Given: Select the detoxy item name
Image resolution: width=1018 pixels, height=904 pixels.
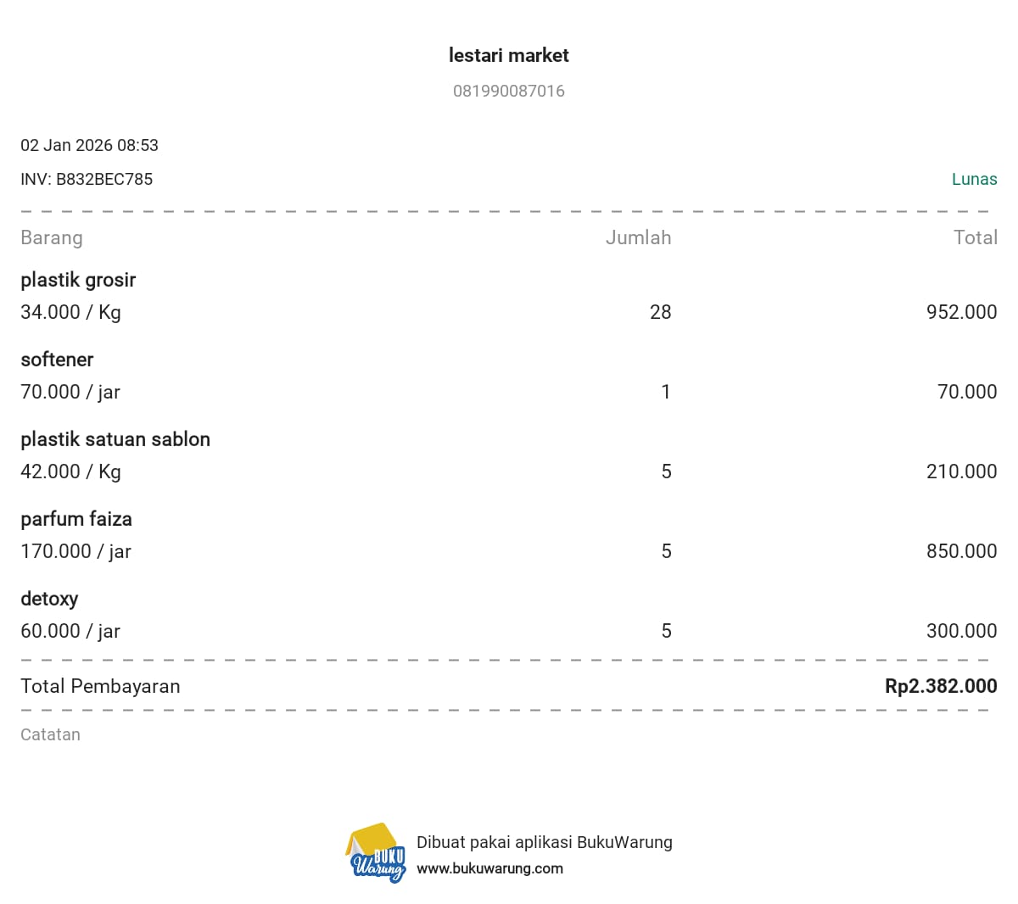Looking at the screenshot, I should click(49, 599).
